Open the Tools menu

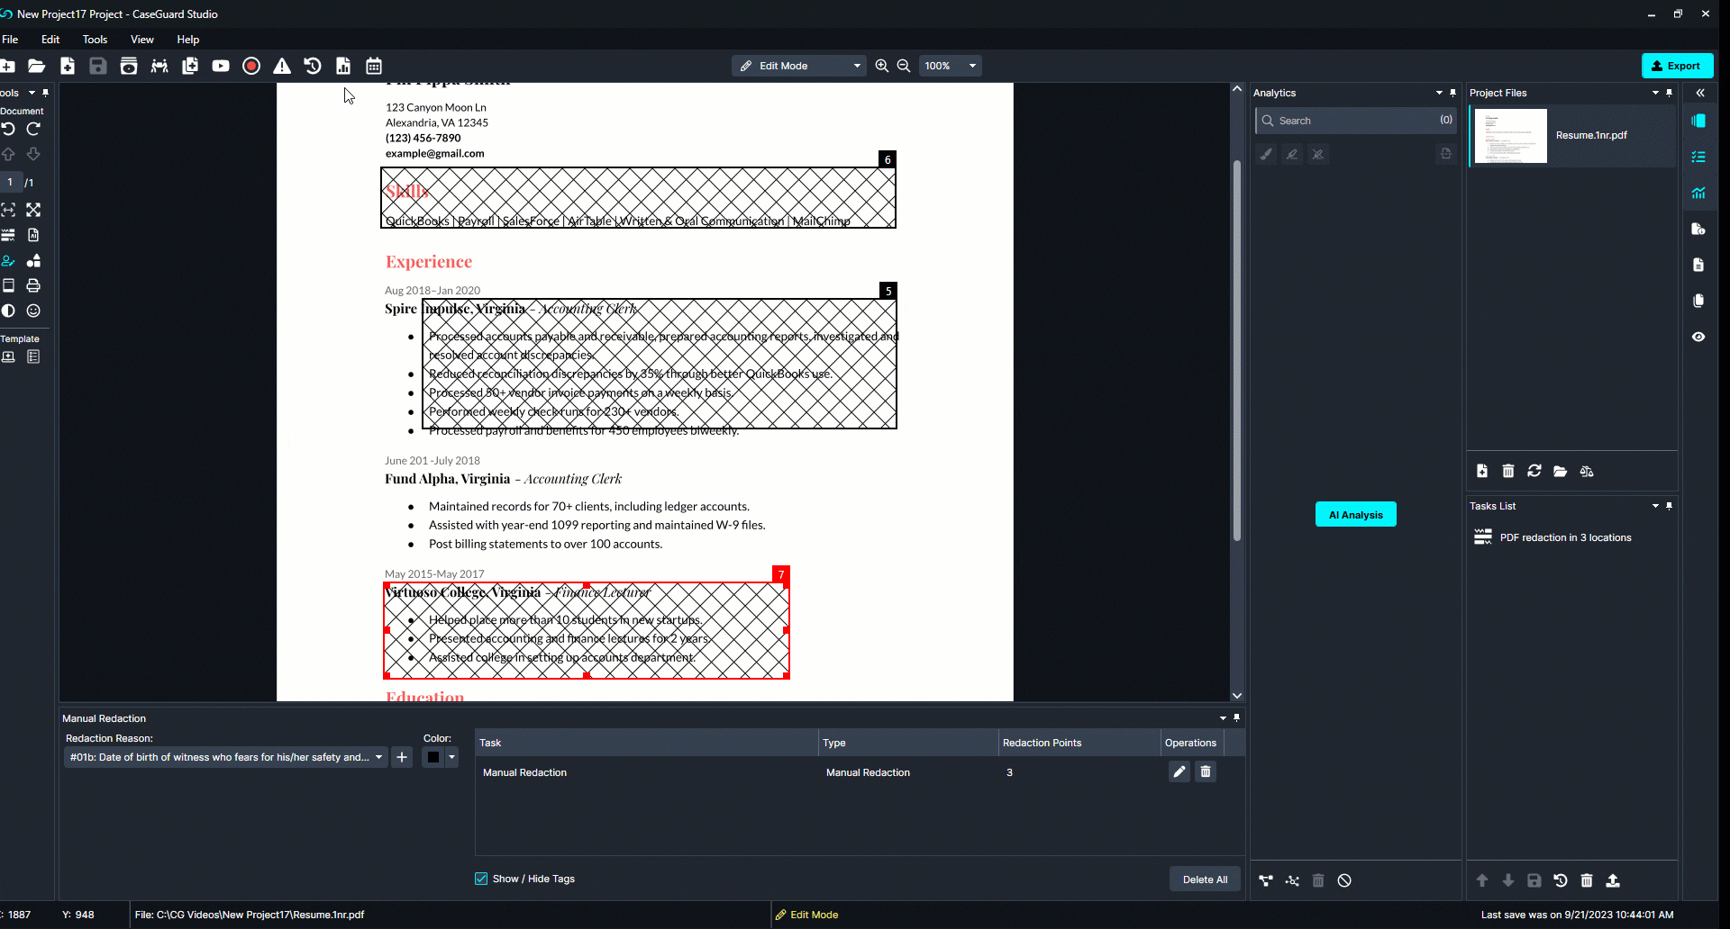point(95,39)
